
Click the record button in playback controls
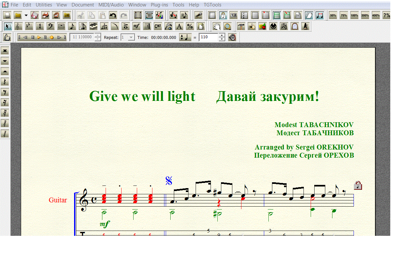(51, 37)
